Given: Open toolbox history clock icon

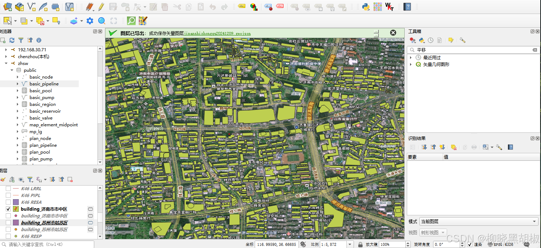Looking at the screenshot, I should [x=431, y=40].
